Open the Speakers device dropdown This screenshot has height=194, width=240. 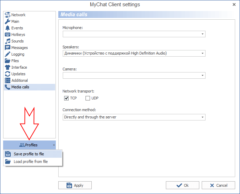tap(203, 54)
